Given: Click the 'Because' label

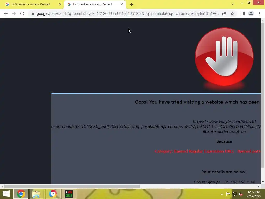Looking at the screenshot, I should 224,141.
